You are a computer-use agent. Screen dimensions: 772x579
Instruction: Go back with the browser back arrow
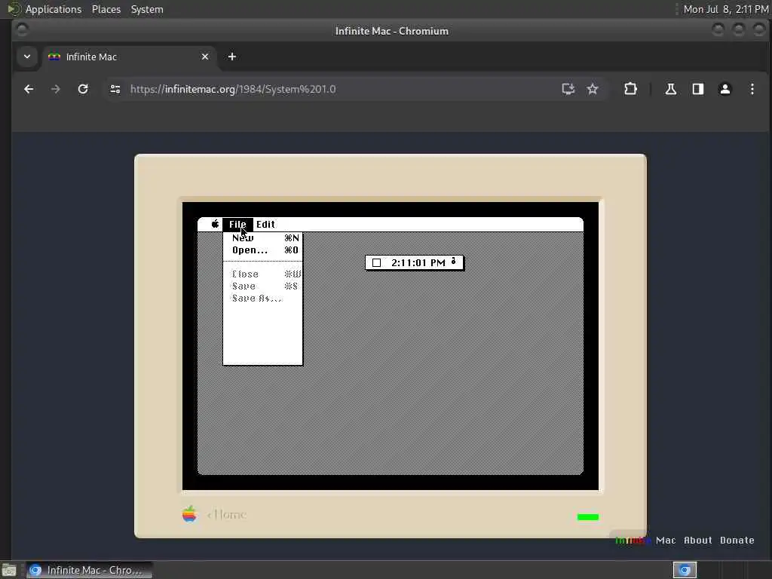(x=29, y=89)
